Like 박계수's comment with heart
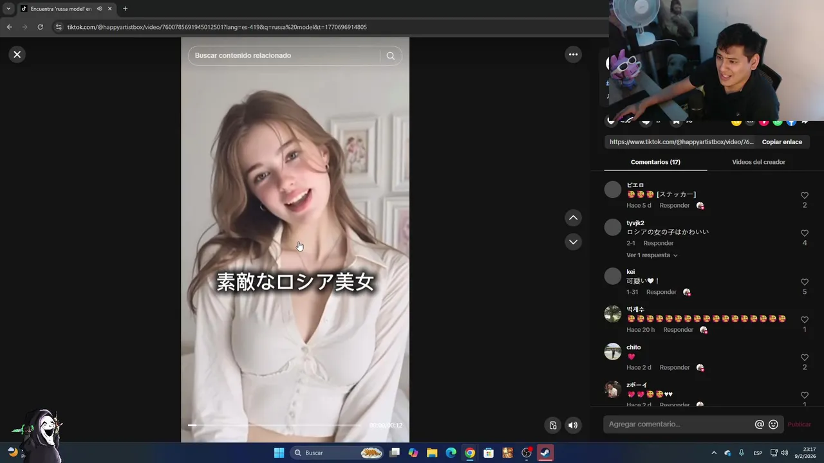 pyautogui.click(x=805, y=320)
